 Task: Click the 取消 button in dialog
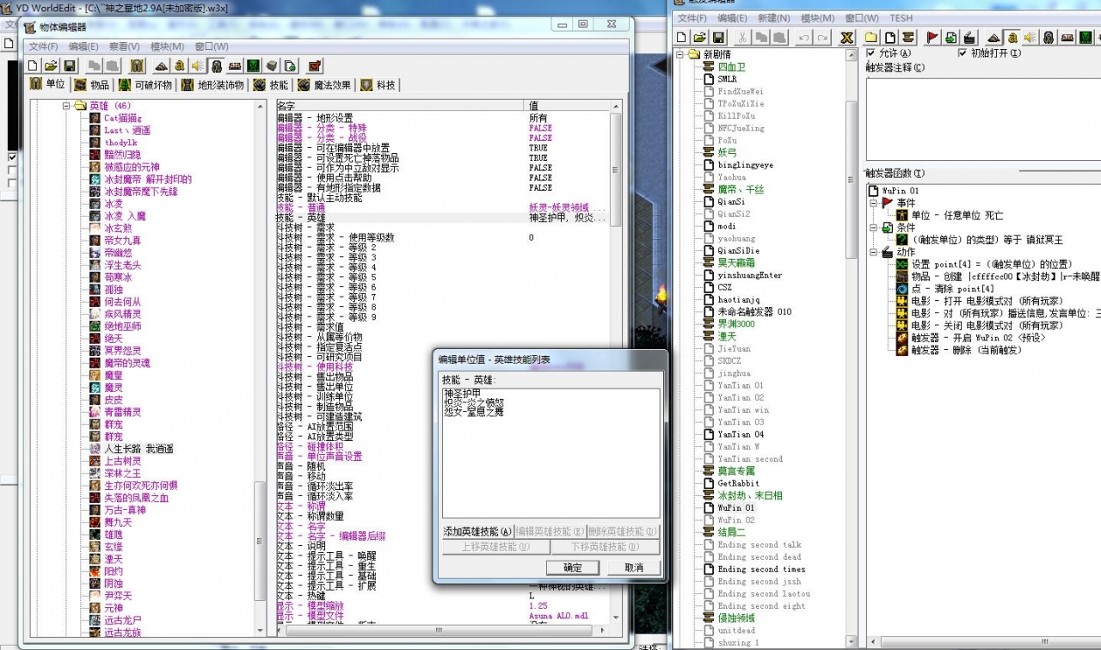pyautogui.click(x=634, y=567)
